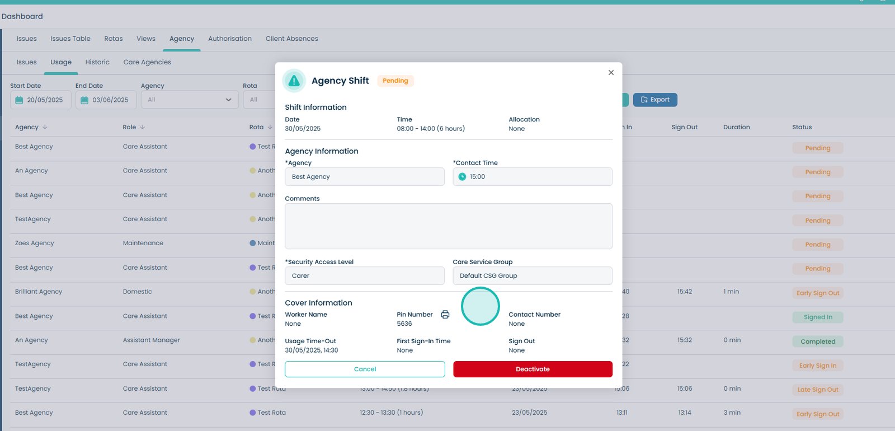The width and height of the screenshot is (895, 431).
Task: Open the Agency filter dropdown
Action: pos(189,100)
